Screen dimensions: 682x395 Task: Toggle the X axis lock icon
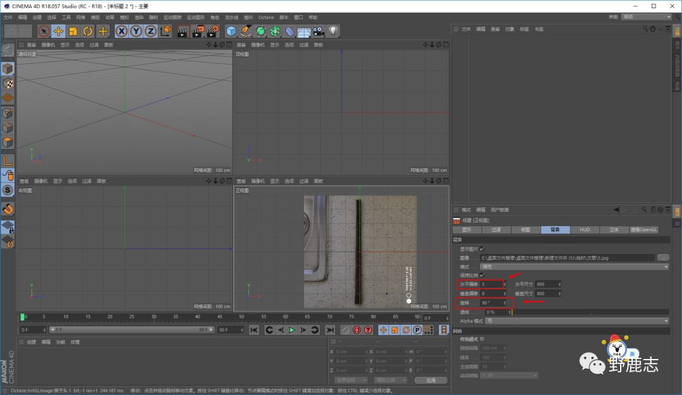pos(121,31)
